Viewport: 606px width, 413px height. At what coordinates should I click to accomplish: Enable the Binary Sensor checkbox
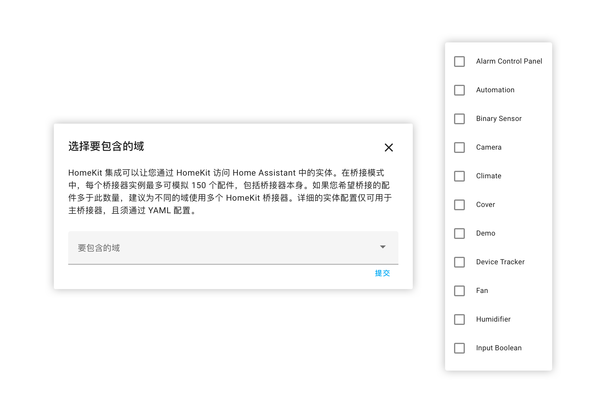pyautogui.click(x=459, y=118)
